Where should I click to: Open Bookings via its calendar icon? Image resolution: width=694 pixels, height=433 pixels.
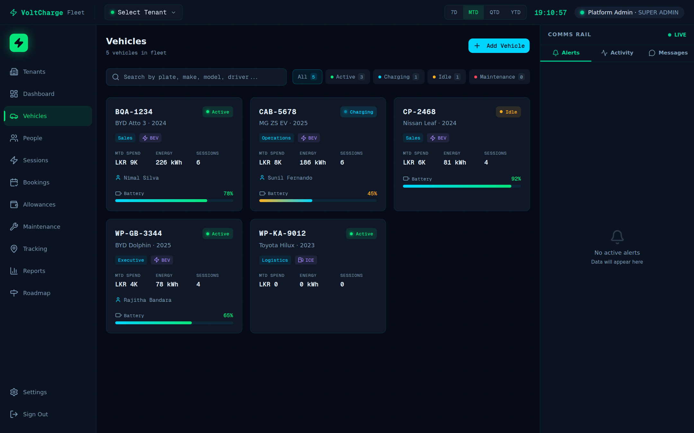click(14, 182)
